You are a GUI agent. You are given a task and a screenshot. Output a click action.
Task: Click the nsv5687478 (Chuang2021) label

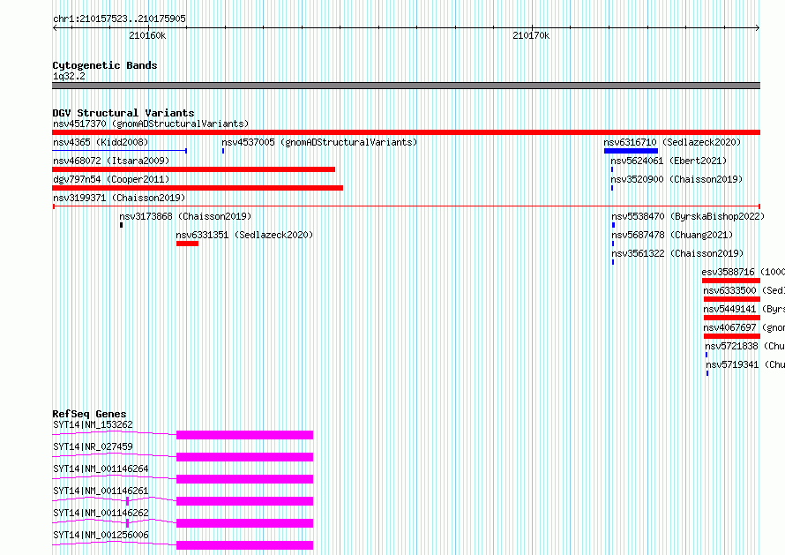pos(672,235)
